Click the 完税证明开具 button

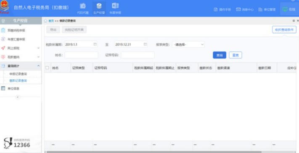(74, 30)
